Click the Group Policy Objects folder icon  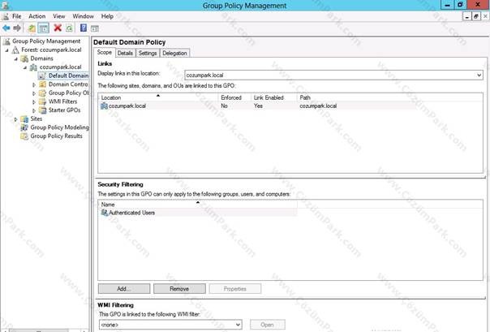[42, 93]
